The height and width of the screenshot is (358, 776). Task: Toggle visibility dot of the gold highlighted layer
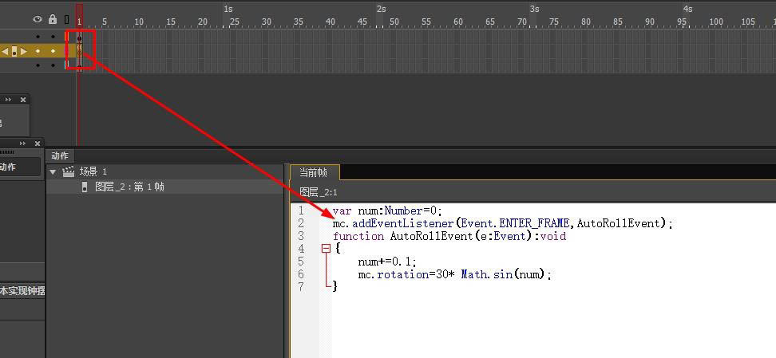tap(38, 51)
